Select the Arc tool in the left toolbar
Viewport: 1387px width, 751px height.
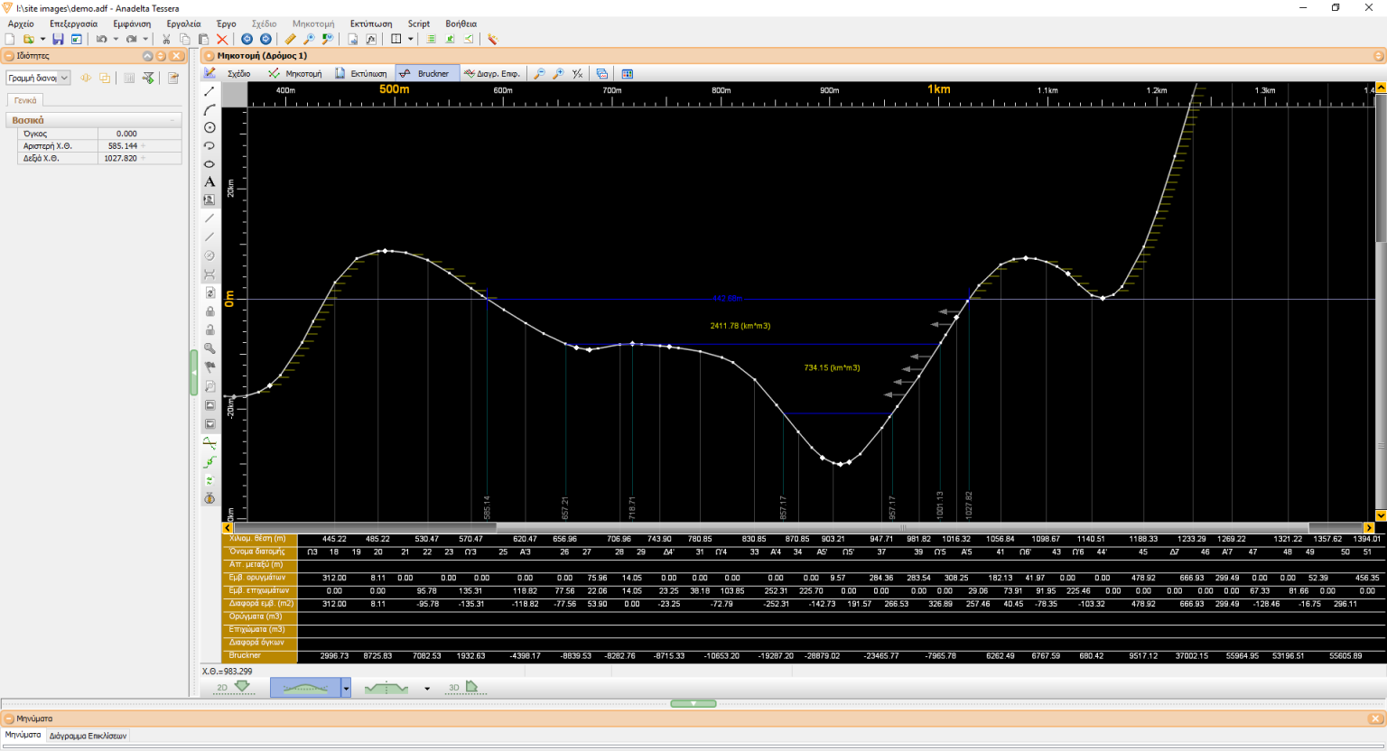[209, 109]
